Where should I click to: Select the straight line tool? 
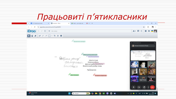pos(43,36)
